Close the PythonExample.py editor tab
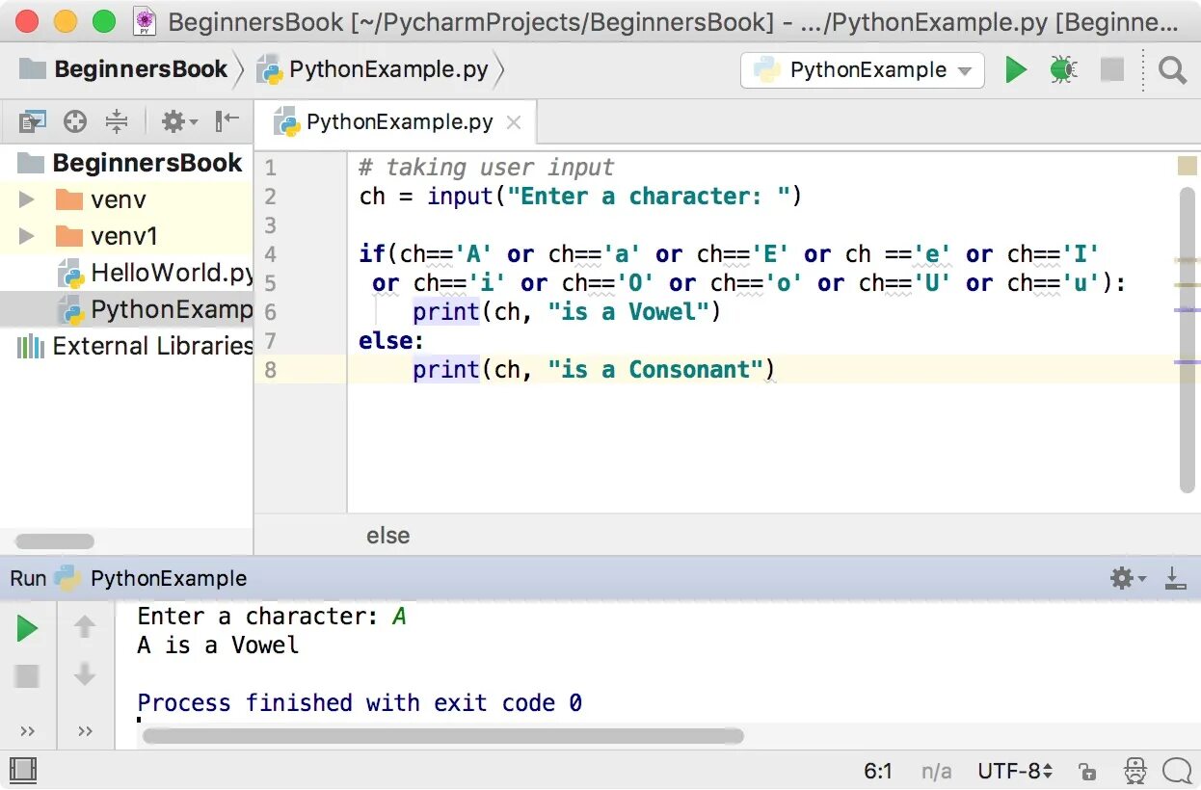 pos(514,122)
